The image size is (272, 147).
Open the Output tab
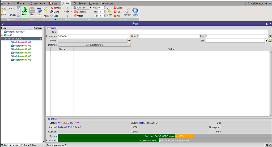coord(108,3)
